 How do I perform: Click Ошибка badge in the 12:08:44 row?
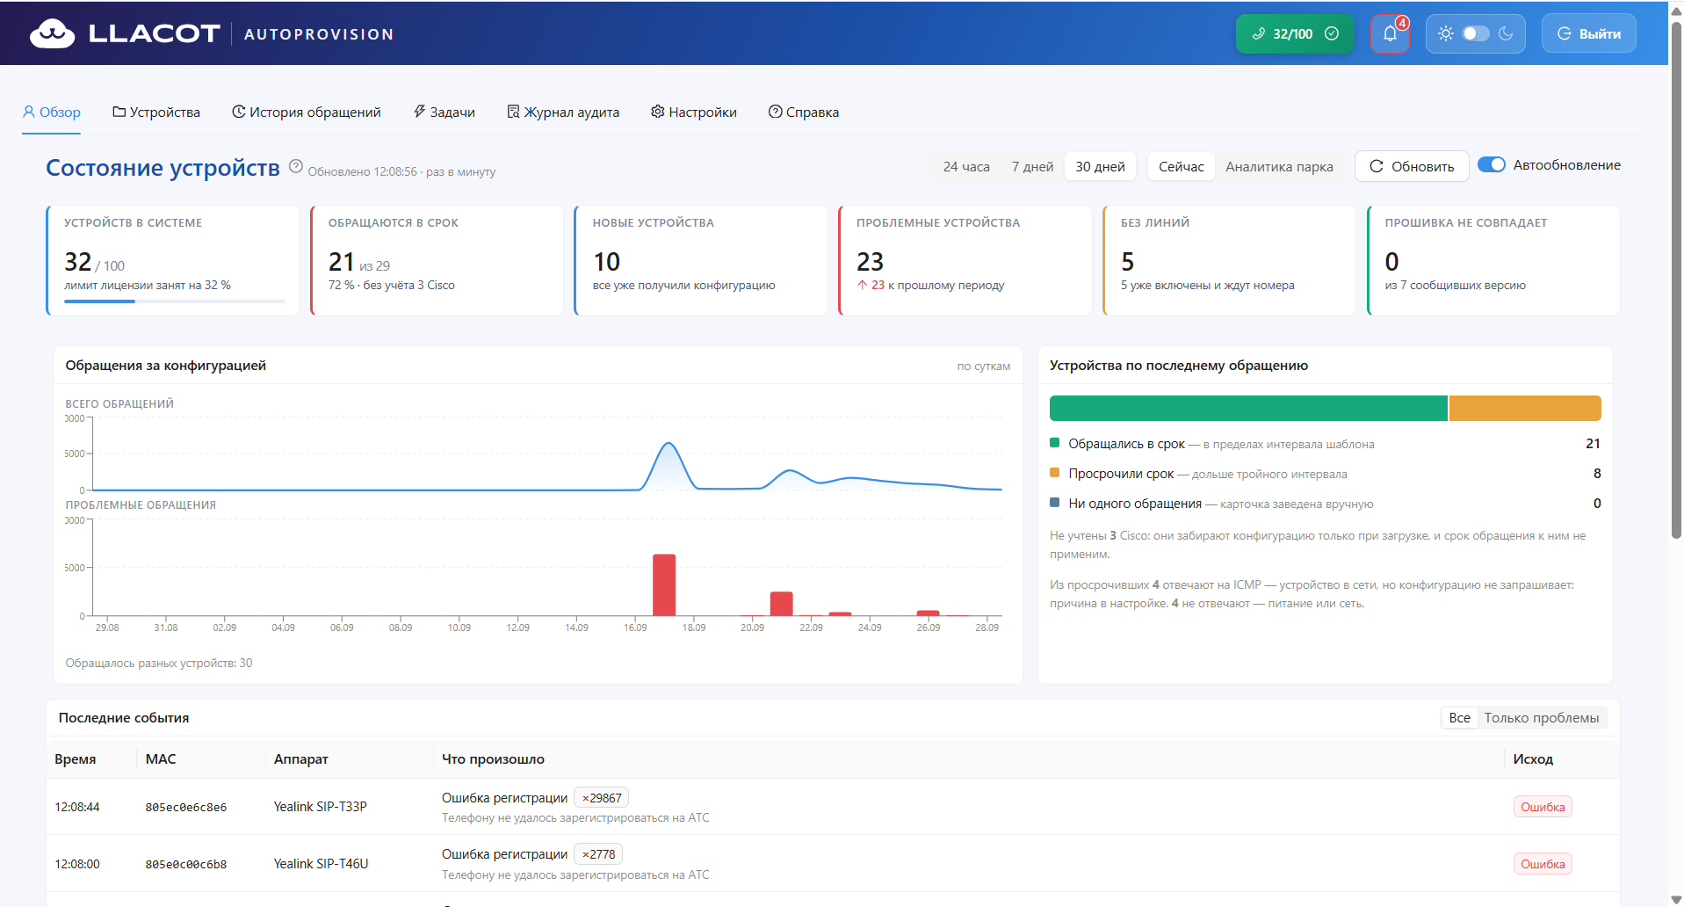[x=1543, y=807]
